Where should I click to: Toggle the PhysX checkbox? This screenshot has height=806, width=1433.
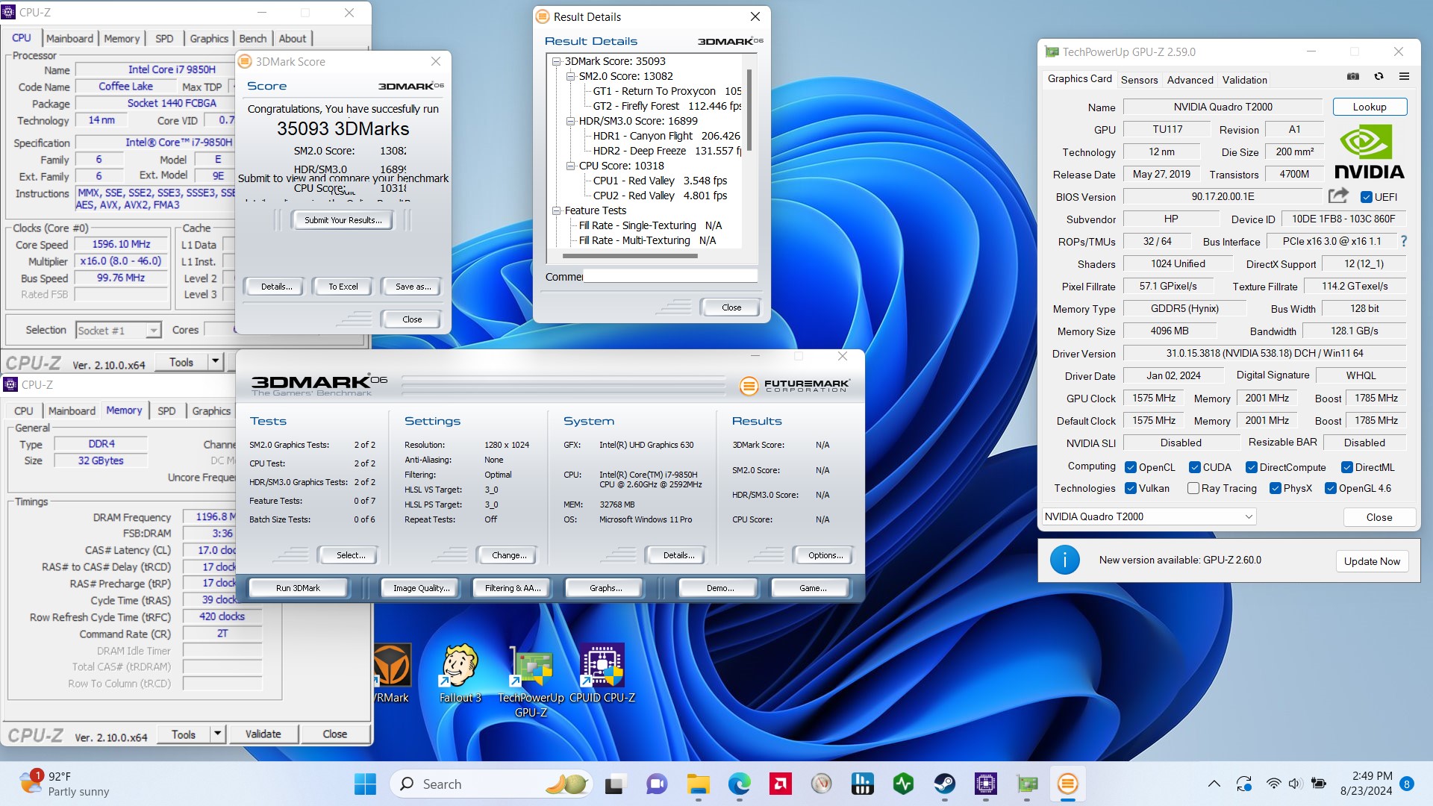1275,488
